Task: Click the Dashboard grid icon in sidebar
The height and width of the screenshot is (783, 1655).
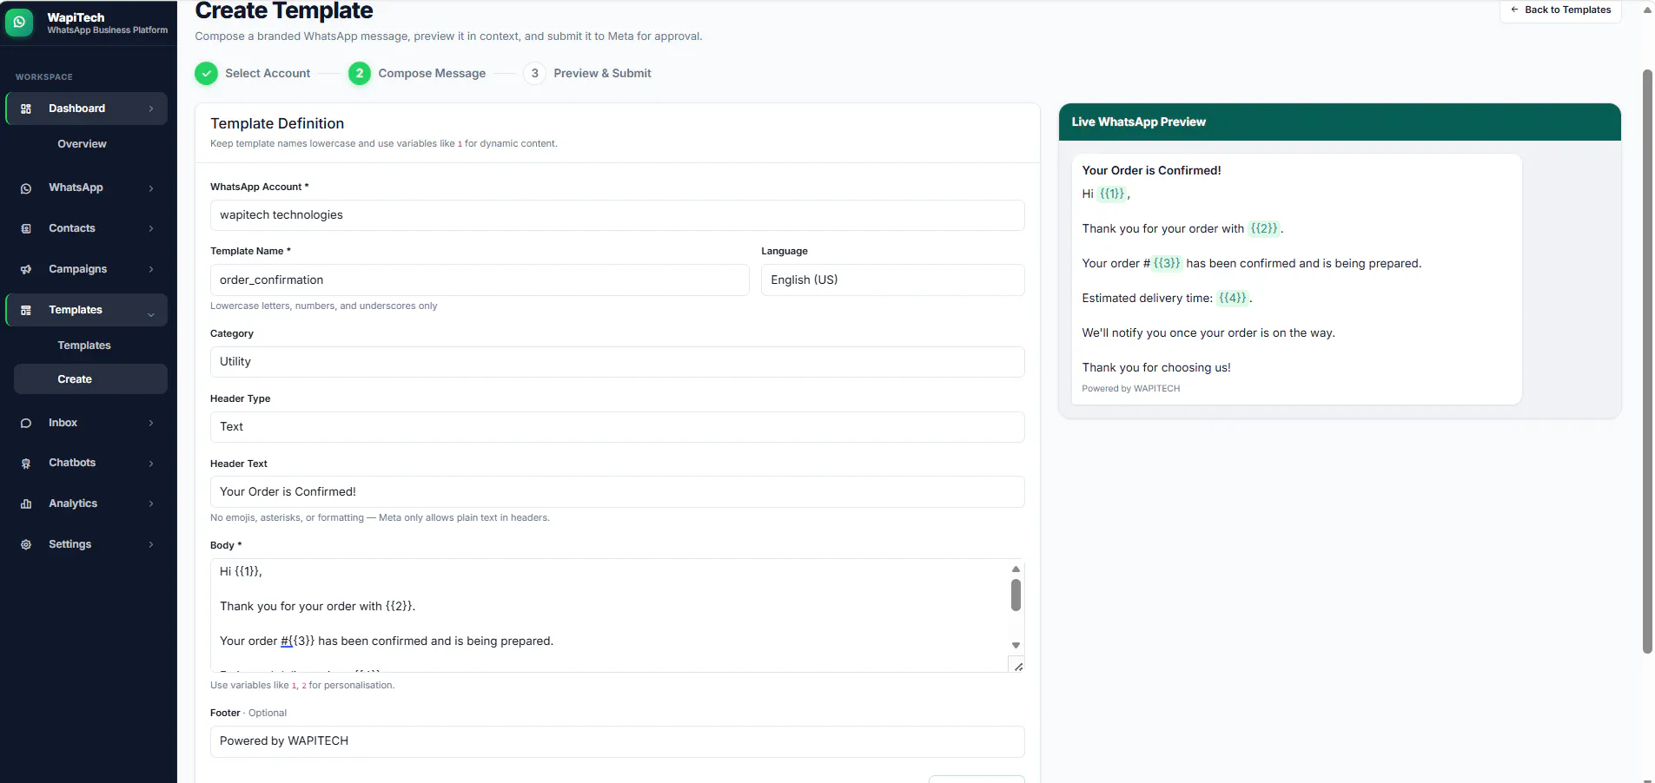Action: (x=26, y=109)
